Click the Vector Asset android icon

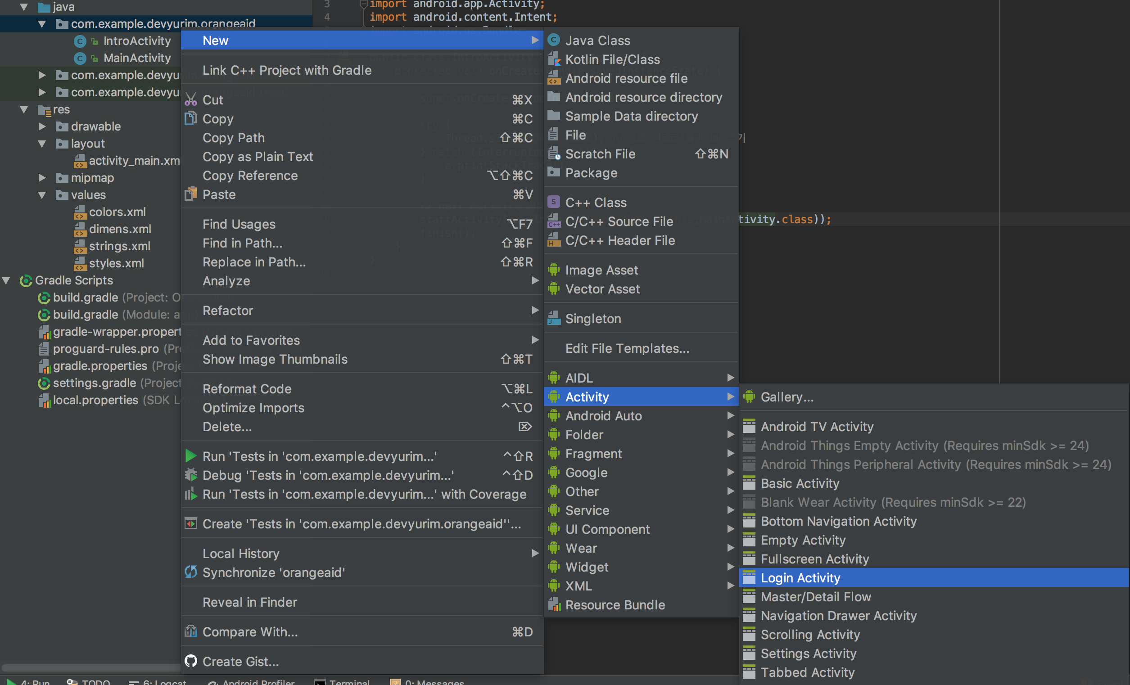[554, 288]
